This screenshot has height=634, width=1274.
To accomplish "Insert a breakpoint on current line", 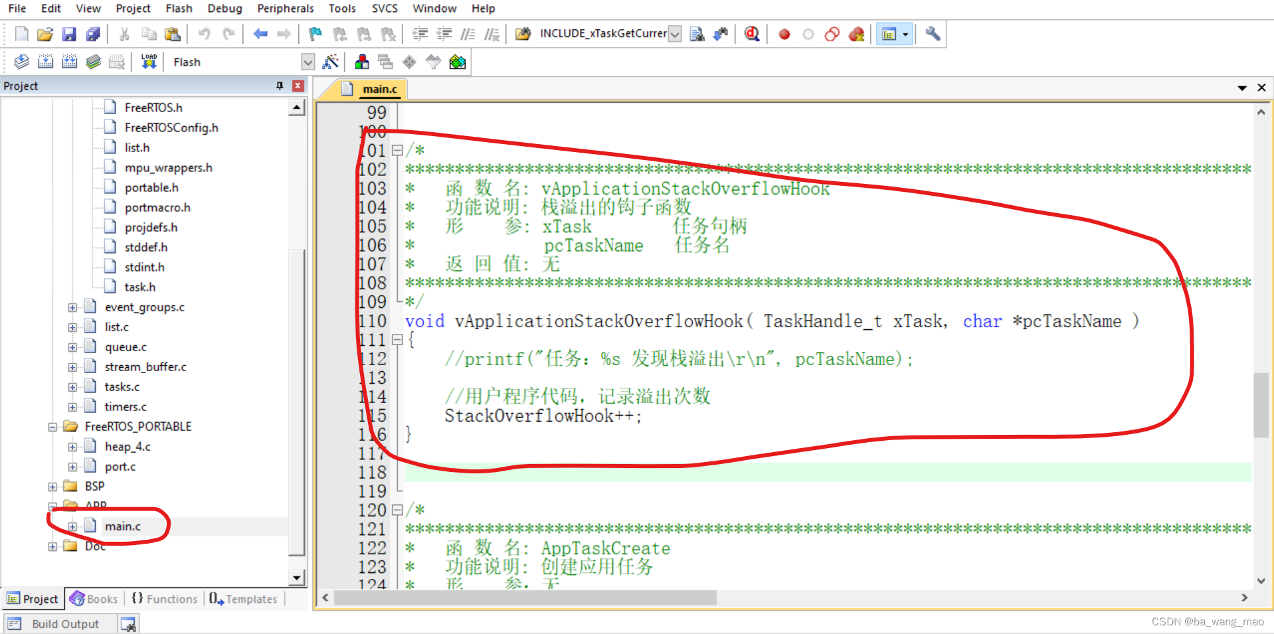I will (784, 34).
